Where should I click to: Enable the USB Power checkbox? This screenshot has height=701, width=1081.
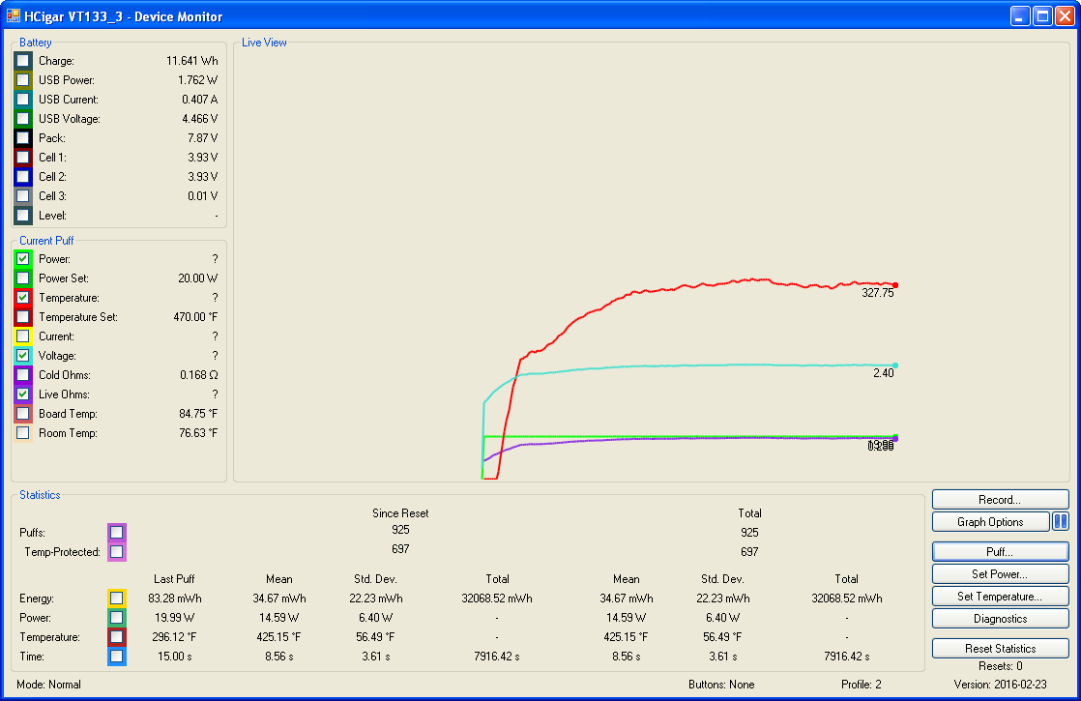coord(23,80)
